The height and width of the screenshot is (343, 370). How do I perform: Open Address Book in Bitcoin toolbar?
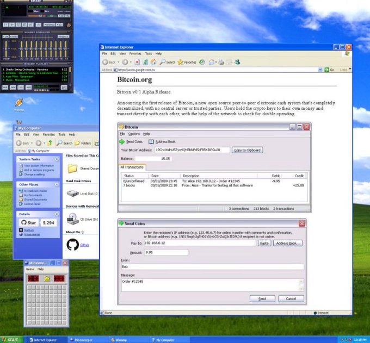point(162,141)
